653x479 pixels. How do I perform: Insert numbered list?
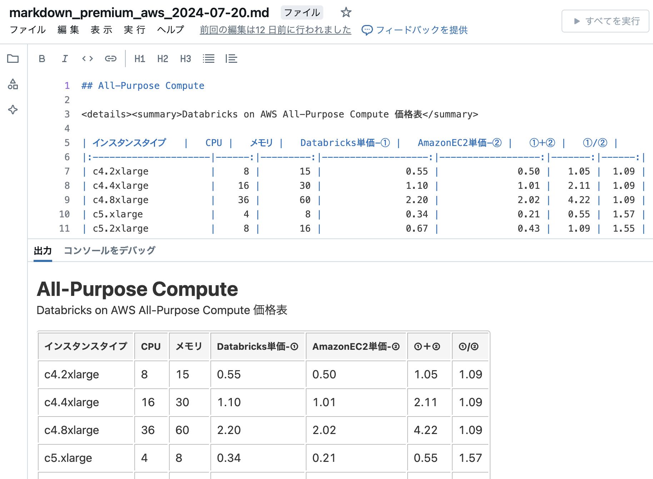231,59
